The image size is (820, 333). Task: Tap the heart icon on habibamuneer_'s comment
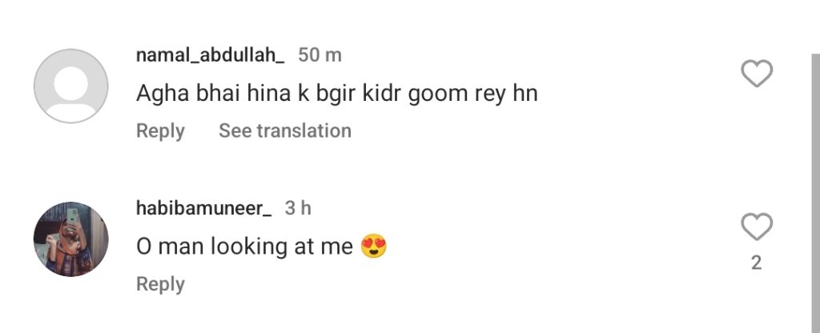click(756, 227)
